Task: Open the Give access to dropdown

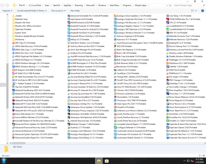Action: 59,11
